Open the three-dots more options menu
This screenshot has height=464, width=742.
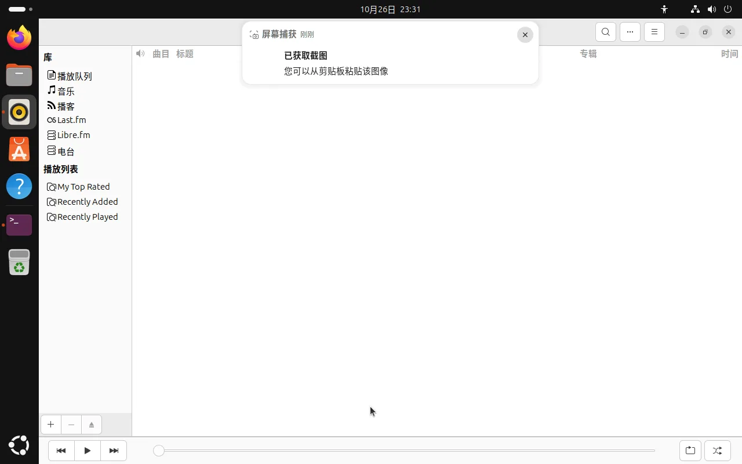click(630, 32)
